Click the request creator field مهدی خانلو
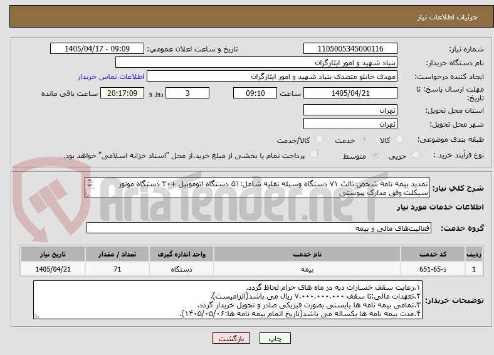This screenshot has height=355, width=494. coord(272,77)
